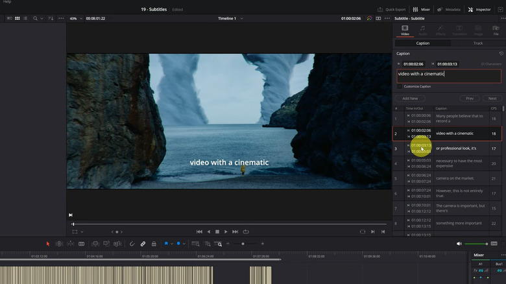Screen dimensions: 506x284
Task: Open the File tab in Inspector
Action: pyautogui.click(x=496, y=30)
